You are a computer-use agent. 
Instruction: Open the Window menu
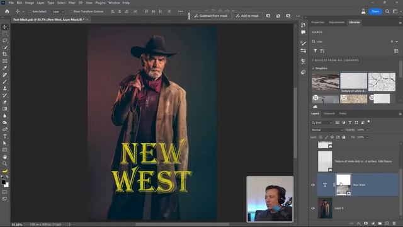[114, 3]
